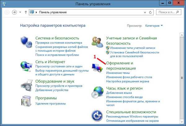This screenshot has width=186, height=126.
Task: Click 'Рекомендуемые Windows параметры' link
Action: point(132,116)
